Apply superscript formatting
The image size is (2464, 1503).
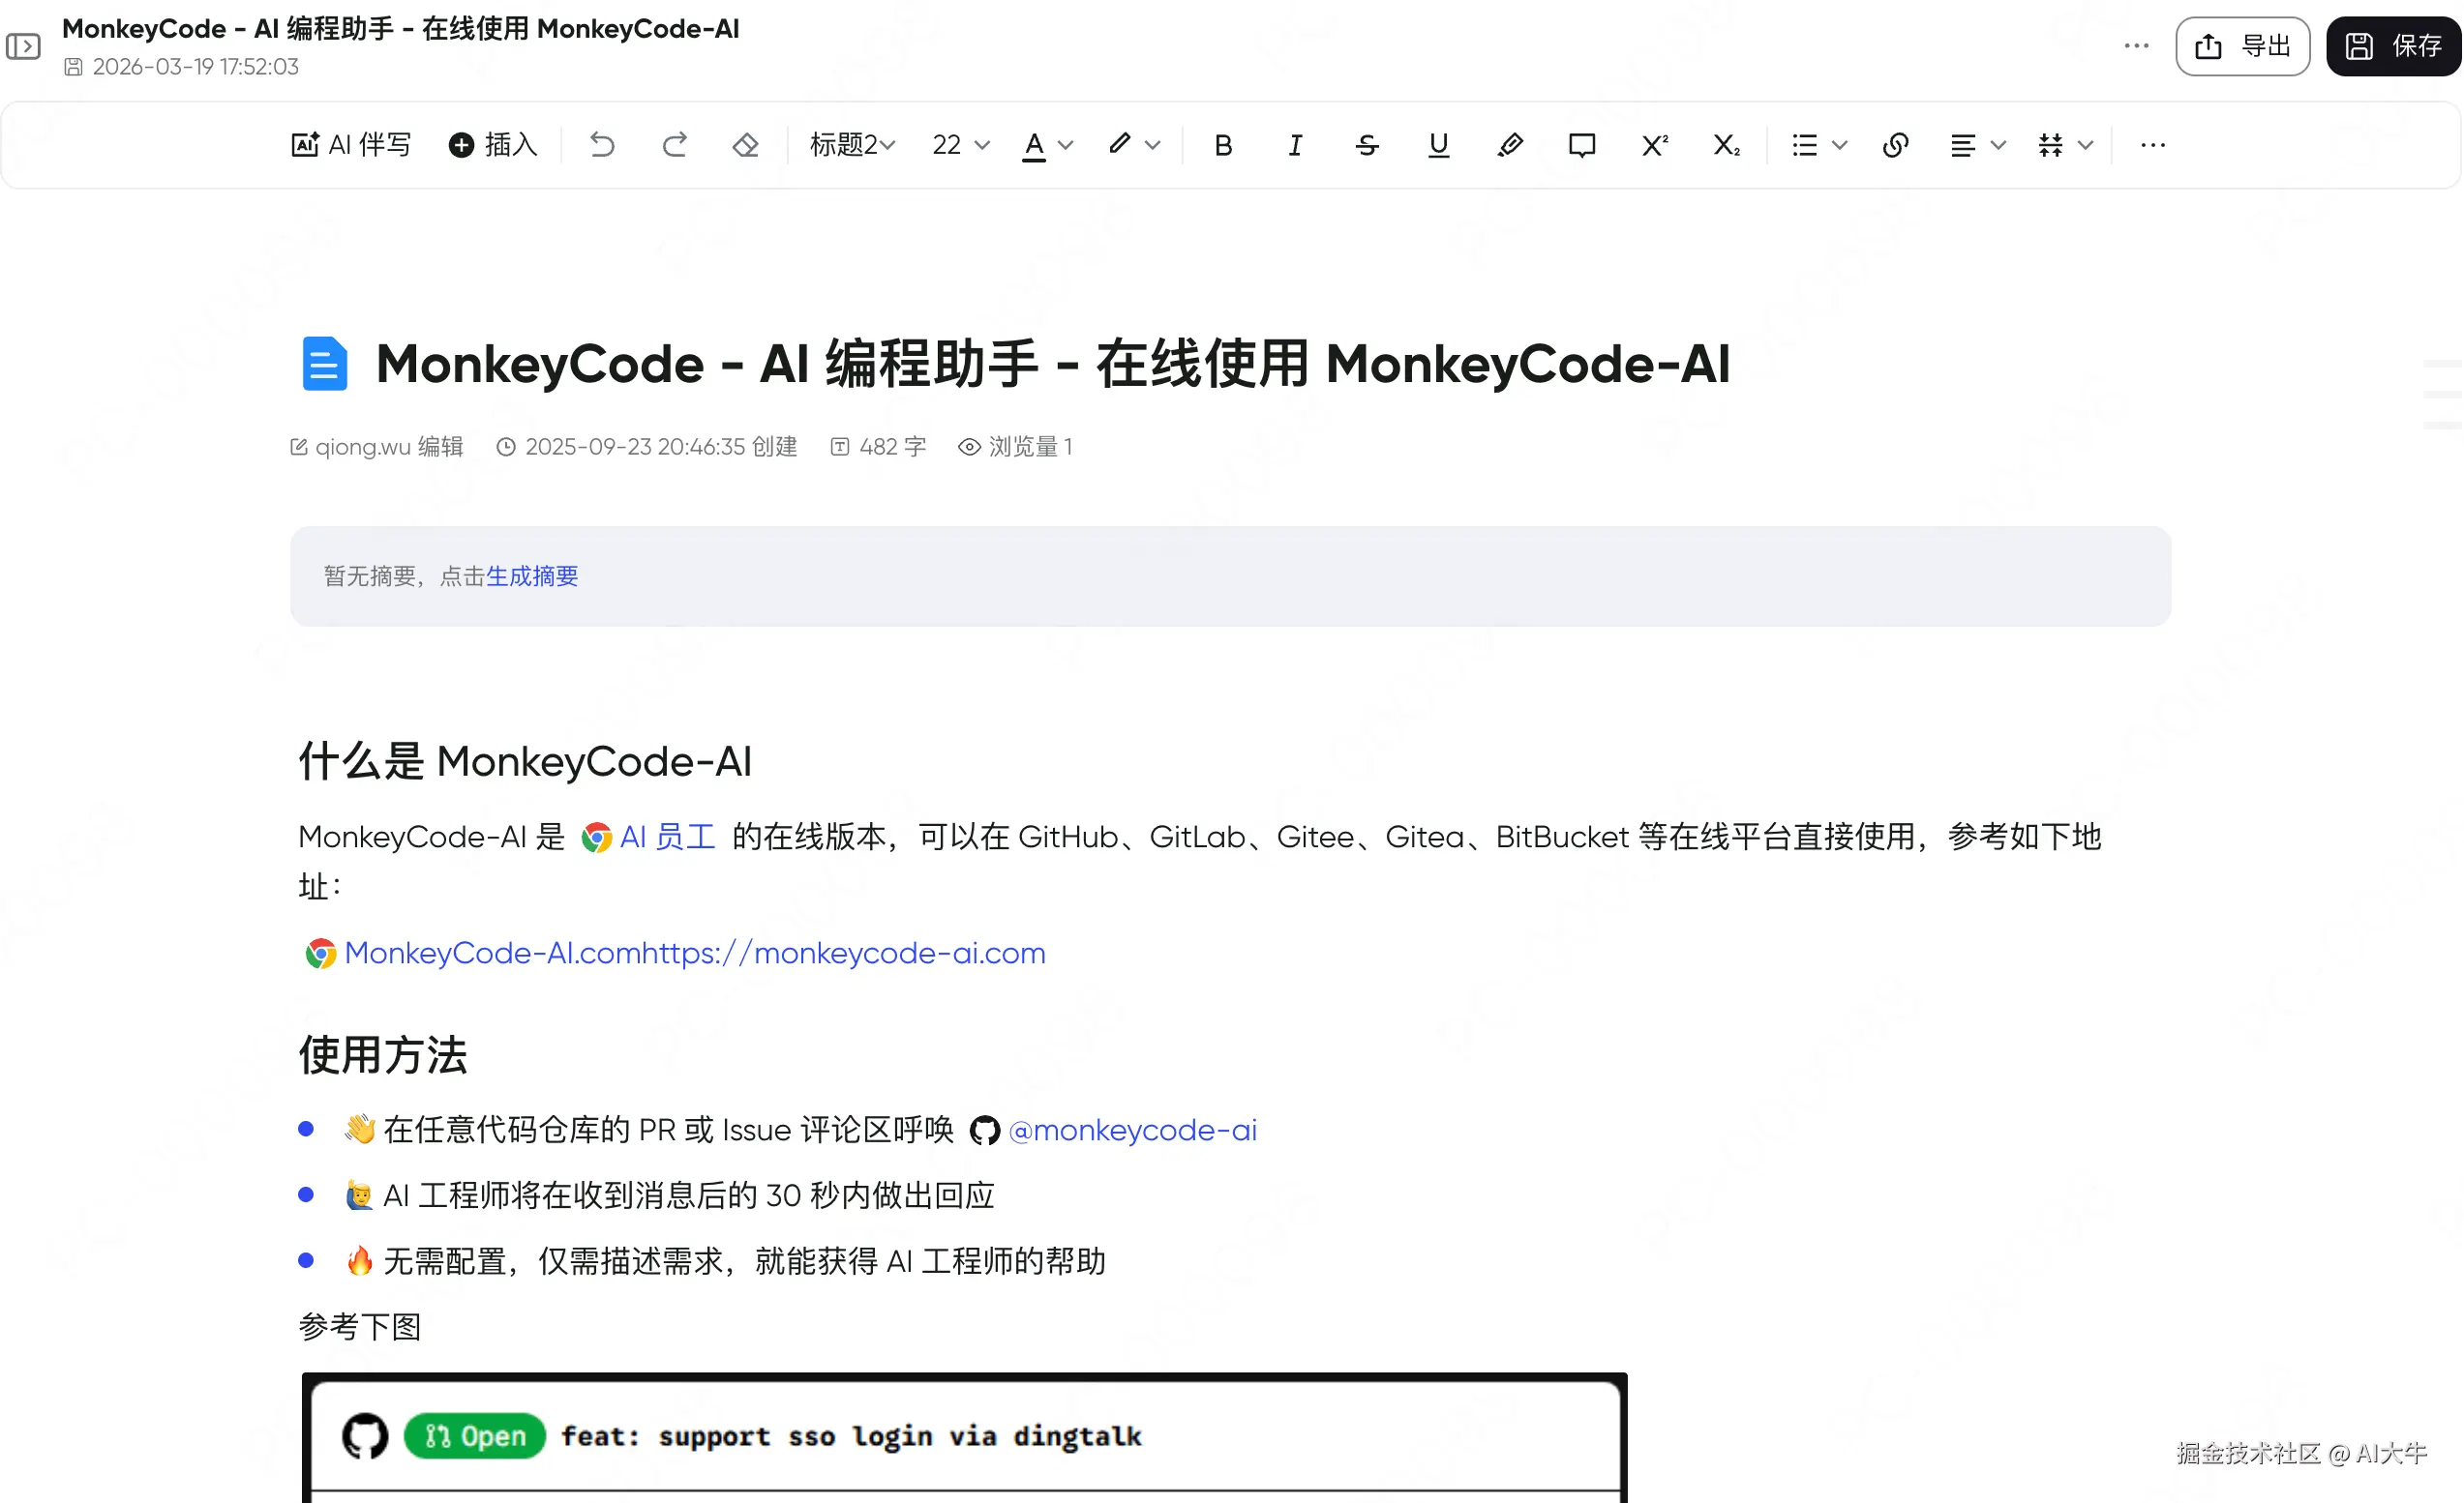point(1654,145)
